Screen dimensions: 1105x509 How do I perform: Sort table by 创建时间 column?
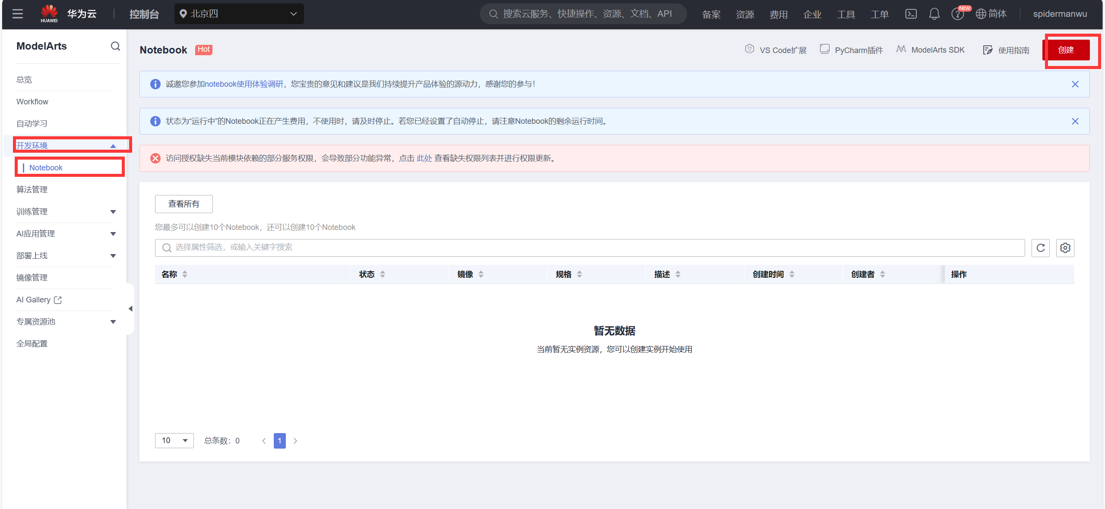(792, 274)
